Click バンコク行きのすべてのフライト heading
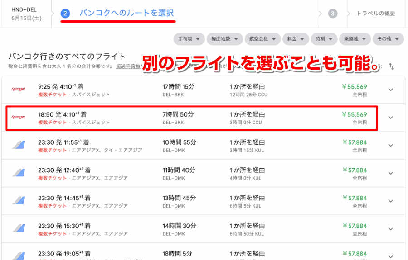The image size is (408, 260). point(67,57)
